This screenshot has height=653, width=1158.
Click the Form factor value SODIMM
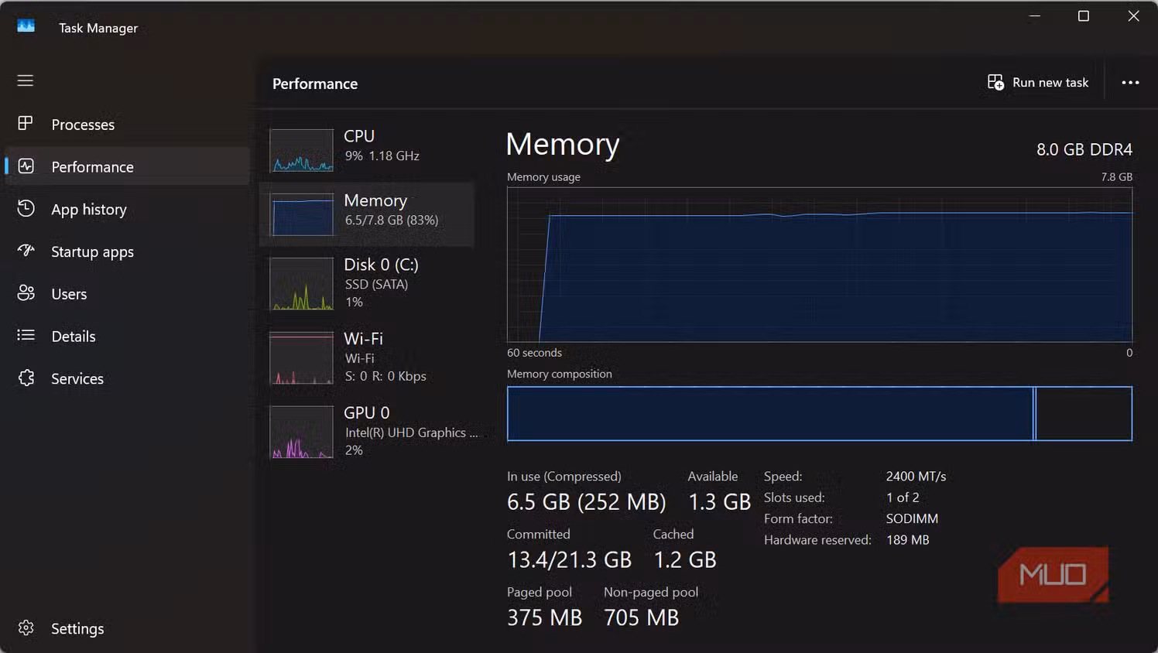(912, 518)
